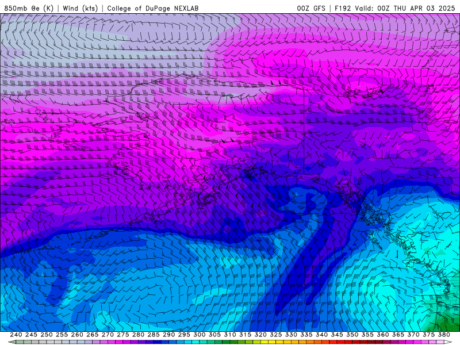Click the 330 legend value

[x=291, y=335]
